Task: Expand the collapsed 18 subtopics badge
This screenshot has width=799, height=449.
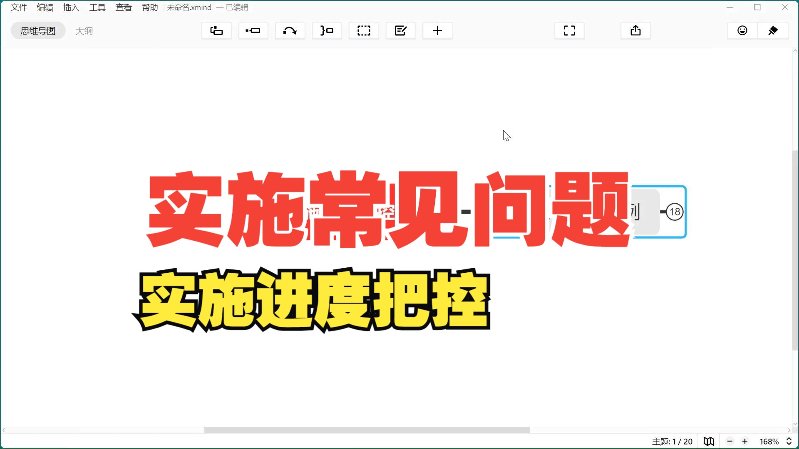Action: (x=675, y=212)
